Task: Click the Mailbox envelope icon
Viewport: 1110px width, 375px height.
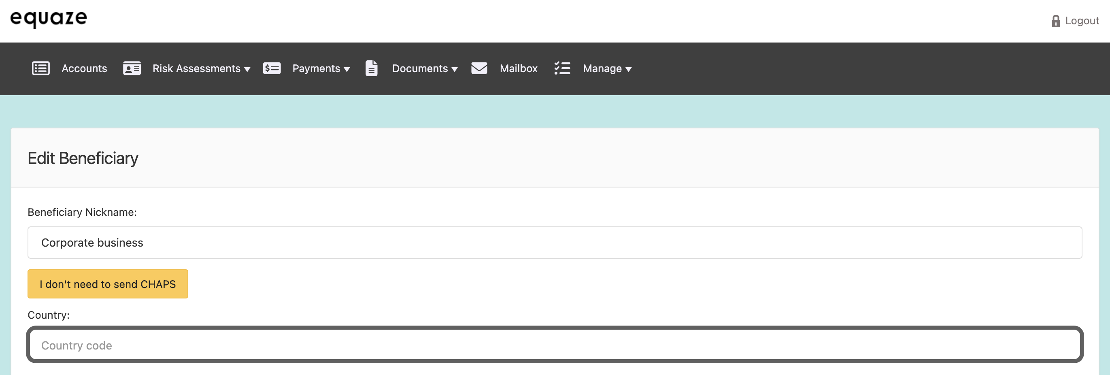Action: coord(479,68)
